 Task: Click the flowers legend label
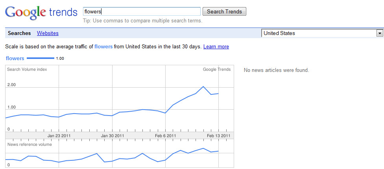[15, 58]
